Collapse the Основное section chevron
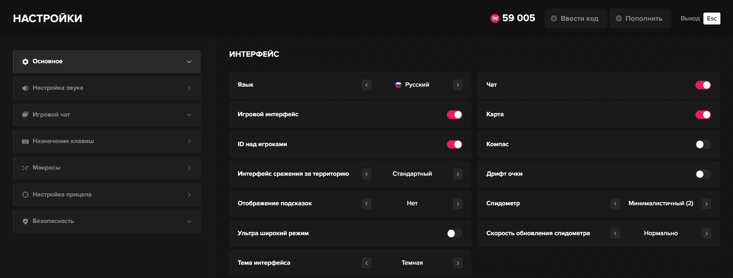 click(x=189, y=62)
